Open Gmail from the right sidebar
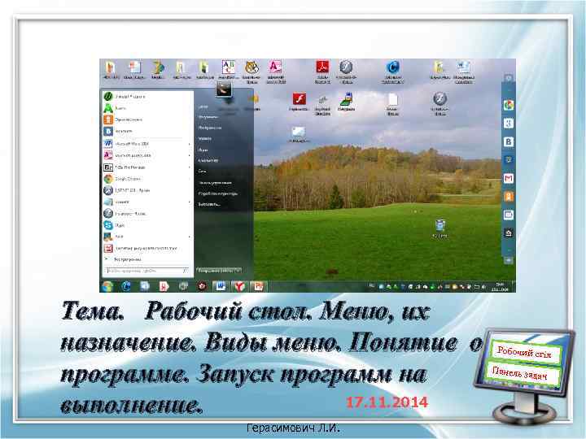The height and width of the screenshot is (439, 586). pyautogui.click(x=508, y=178)
